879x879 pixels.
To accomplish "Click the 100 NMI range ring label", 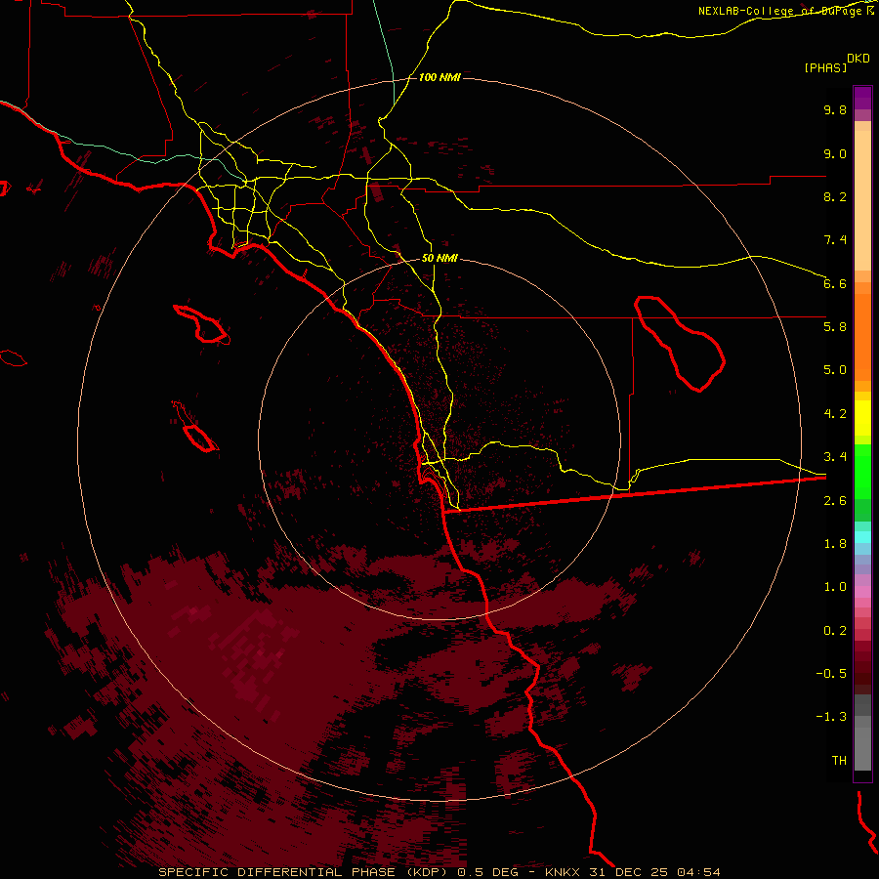I will click(x=439, y=77).
